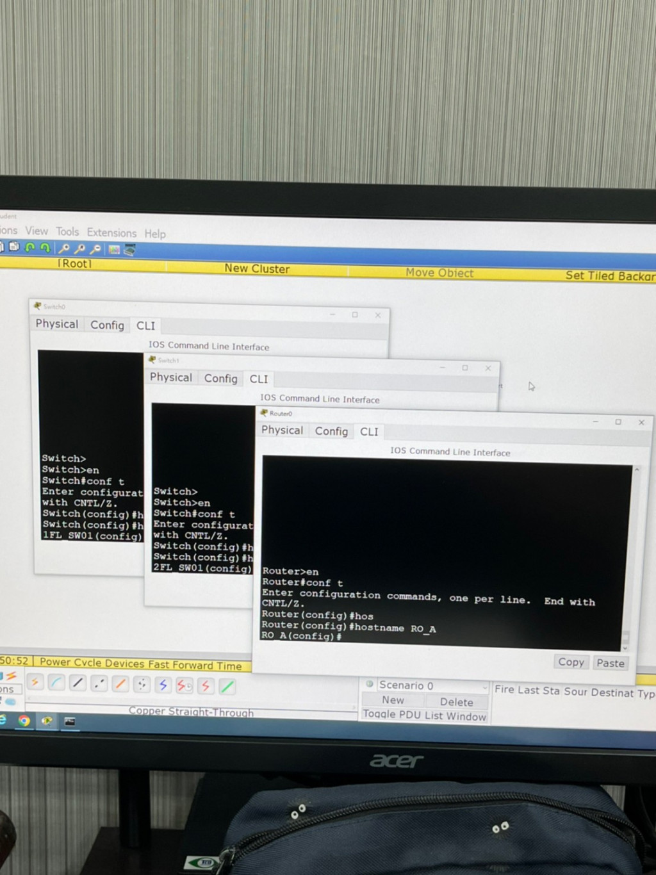Screen dimensions: 656x875
Task: Choose the automatic connection lightning icon
Action: 35,683
